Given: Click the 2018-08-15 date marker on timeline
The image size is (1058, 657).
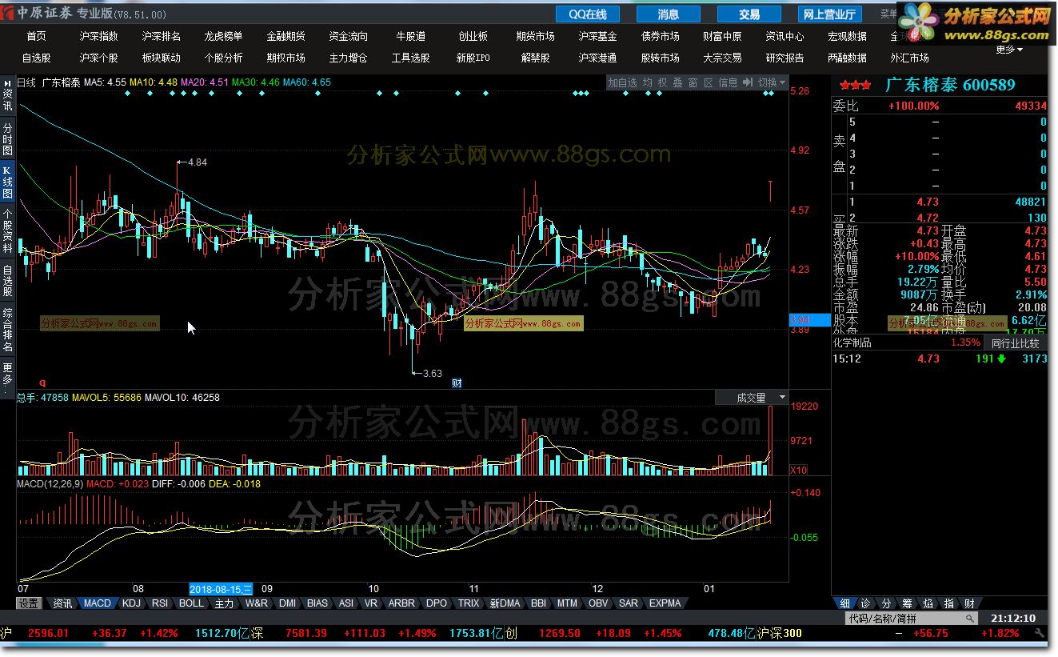Looking at the screenshot, I should coord(221,589).
